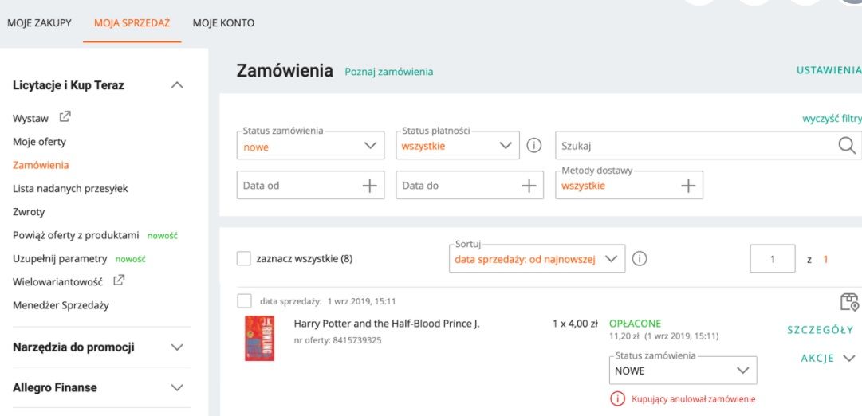
Task: Select the Harry Potter order checkbox
Action: pos(245,301)
